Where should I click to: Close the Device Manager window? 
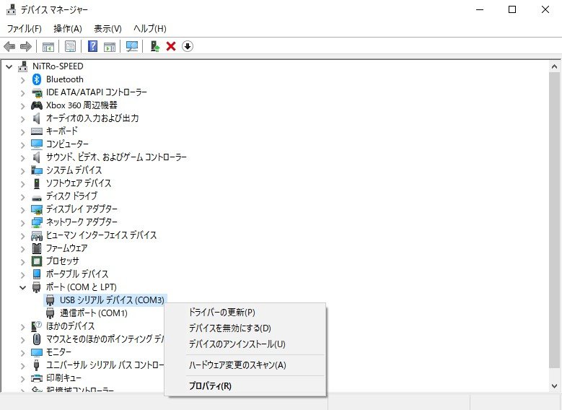545,9
